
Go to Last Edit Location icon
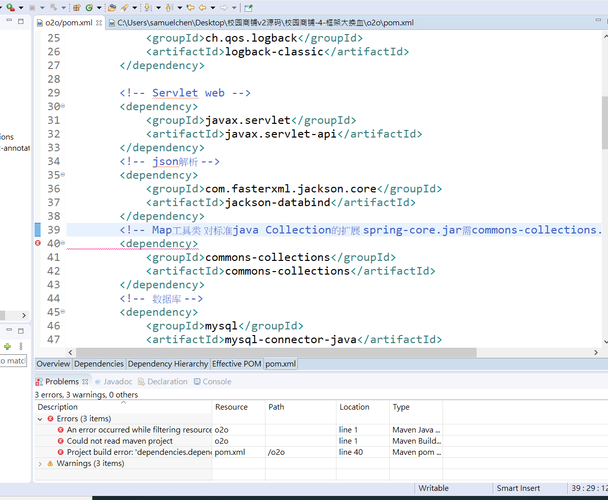click(190, 8)
